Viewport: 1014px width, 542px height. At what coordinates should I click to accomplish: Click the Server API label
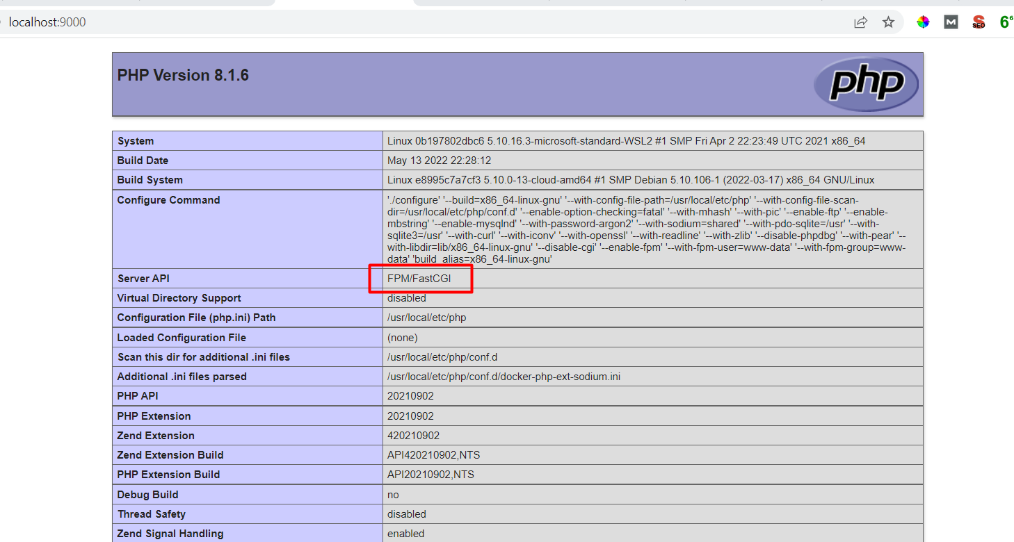point(143,279)
